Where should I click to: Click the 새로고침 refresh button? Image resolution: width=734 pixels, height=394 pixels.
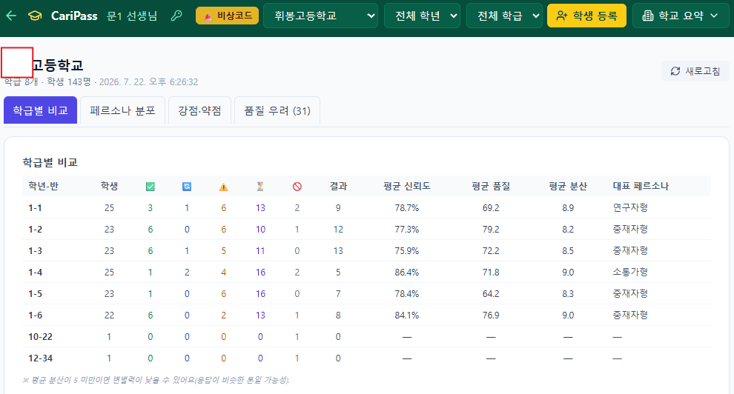[x=695, y=71]
